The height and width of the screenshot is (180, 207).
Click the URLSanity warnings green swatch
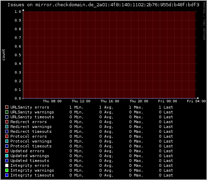click(7, 112)
